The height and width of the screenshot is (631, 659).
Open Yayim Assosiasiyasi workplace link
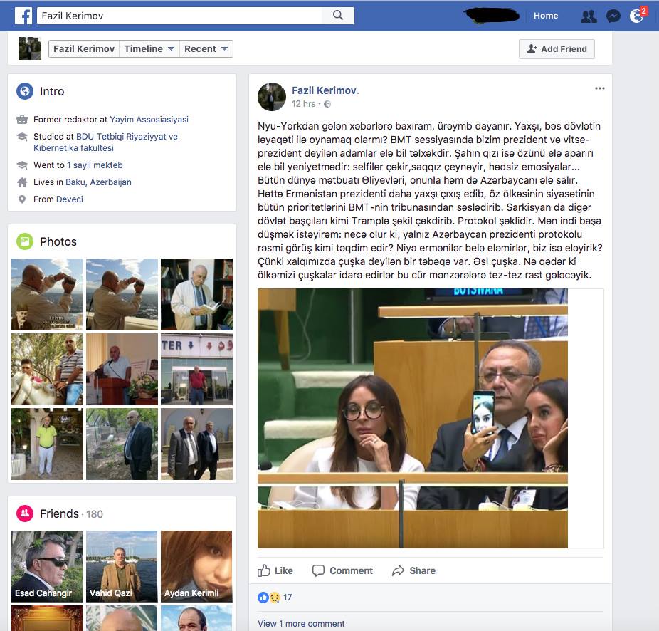(x=149, y=120)
